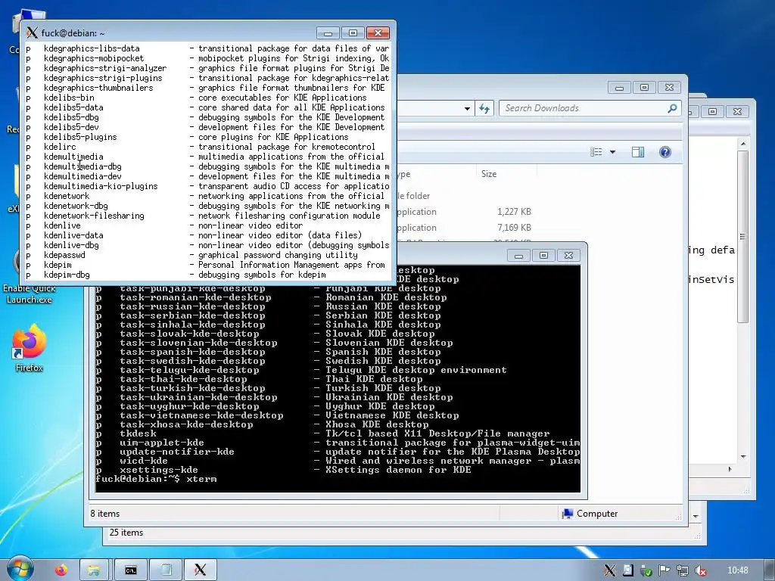The width and height of the screenshot is (775, 581).
Task: Click the prompt line ending with xterm
Action: coord(156,479)
